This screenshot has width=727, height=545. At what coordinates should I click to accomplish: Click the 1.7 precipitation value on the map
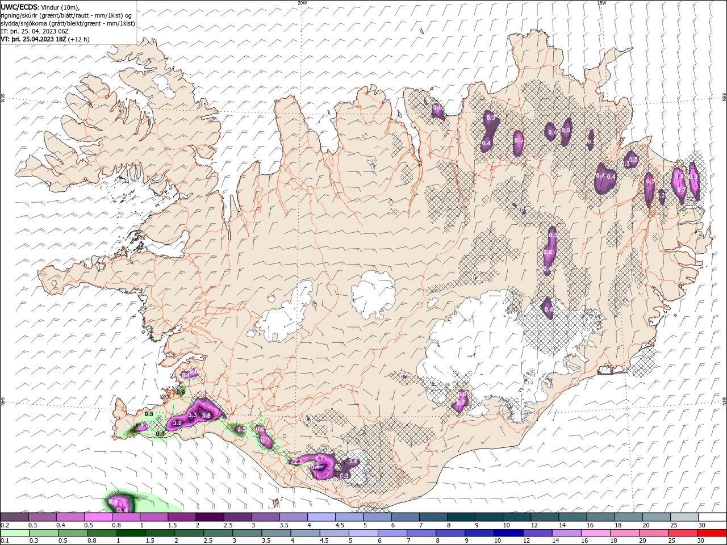(x=319, y=458)
